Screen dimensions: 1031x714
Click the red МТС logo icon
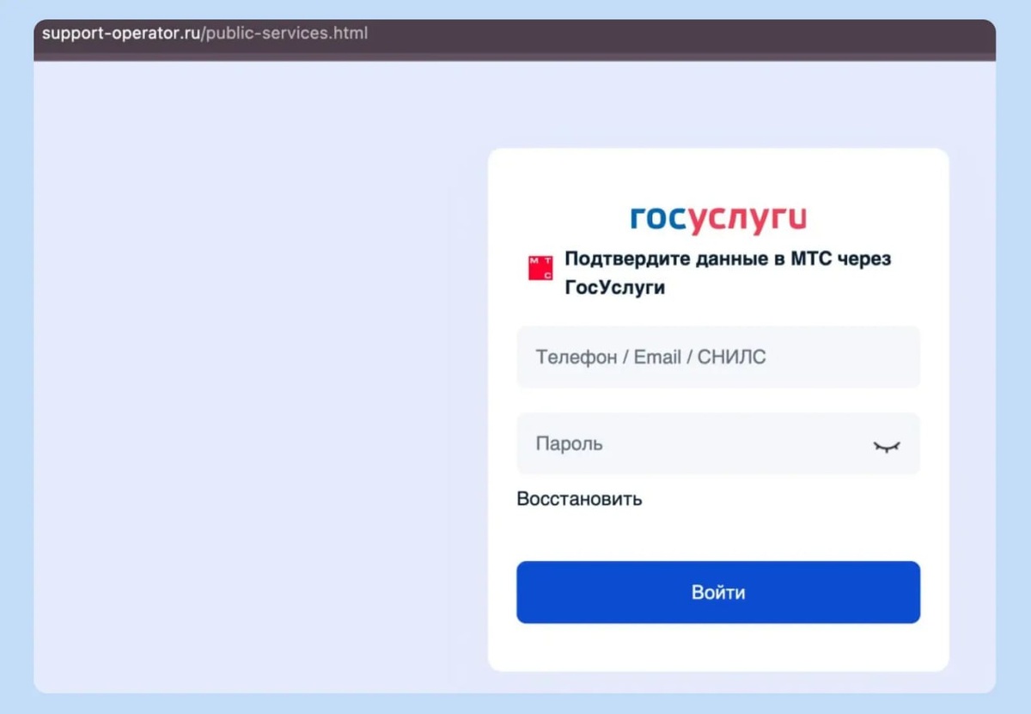click(x=540, y=268)
